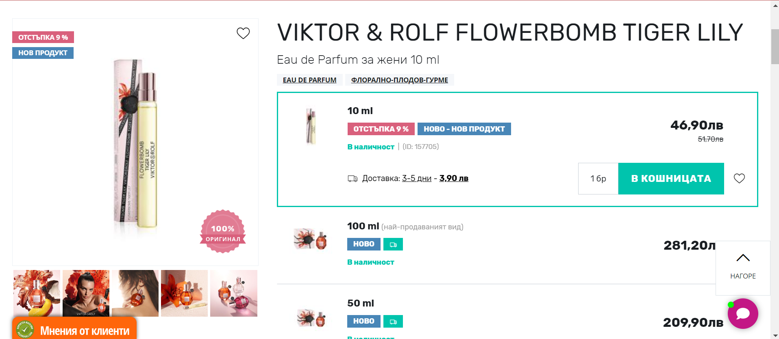The height and width of the screenshot is (339, 779).
Task: Select the 50 ml size option
Action: 360,303
